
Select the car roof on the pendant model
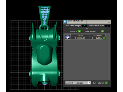[45, 54]
